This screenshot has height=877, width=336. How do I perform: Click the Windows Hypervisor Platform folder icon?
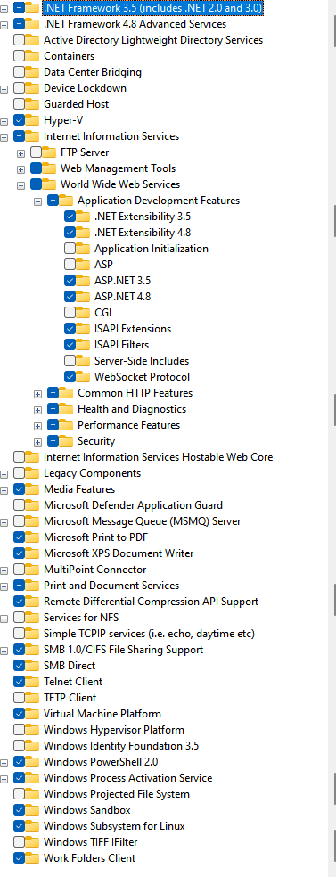(33, 730)
